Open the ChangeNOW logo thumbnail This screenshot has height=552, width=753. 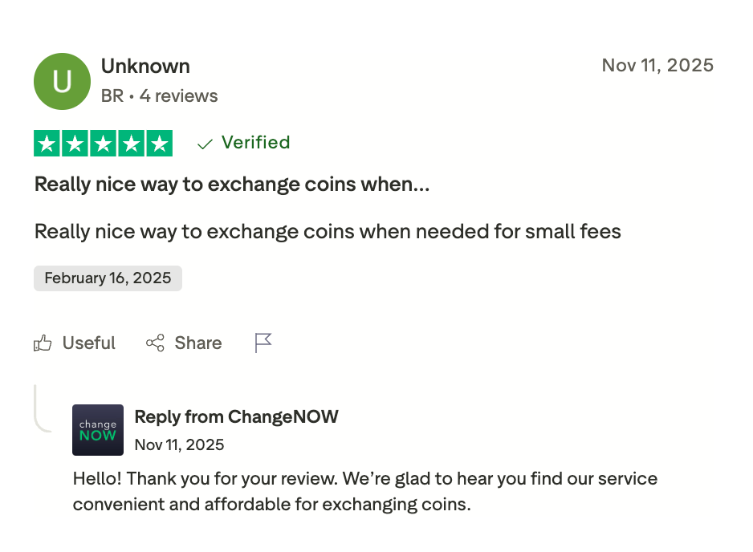click(98, 430)
